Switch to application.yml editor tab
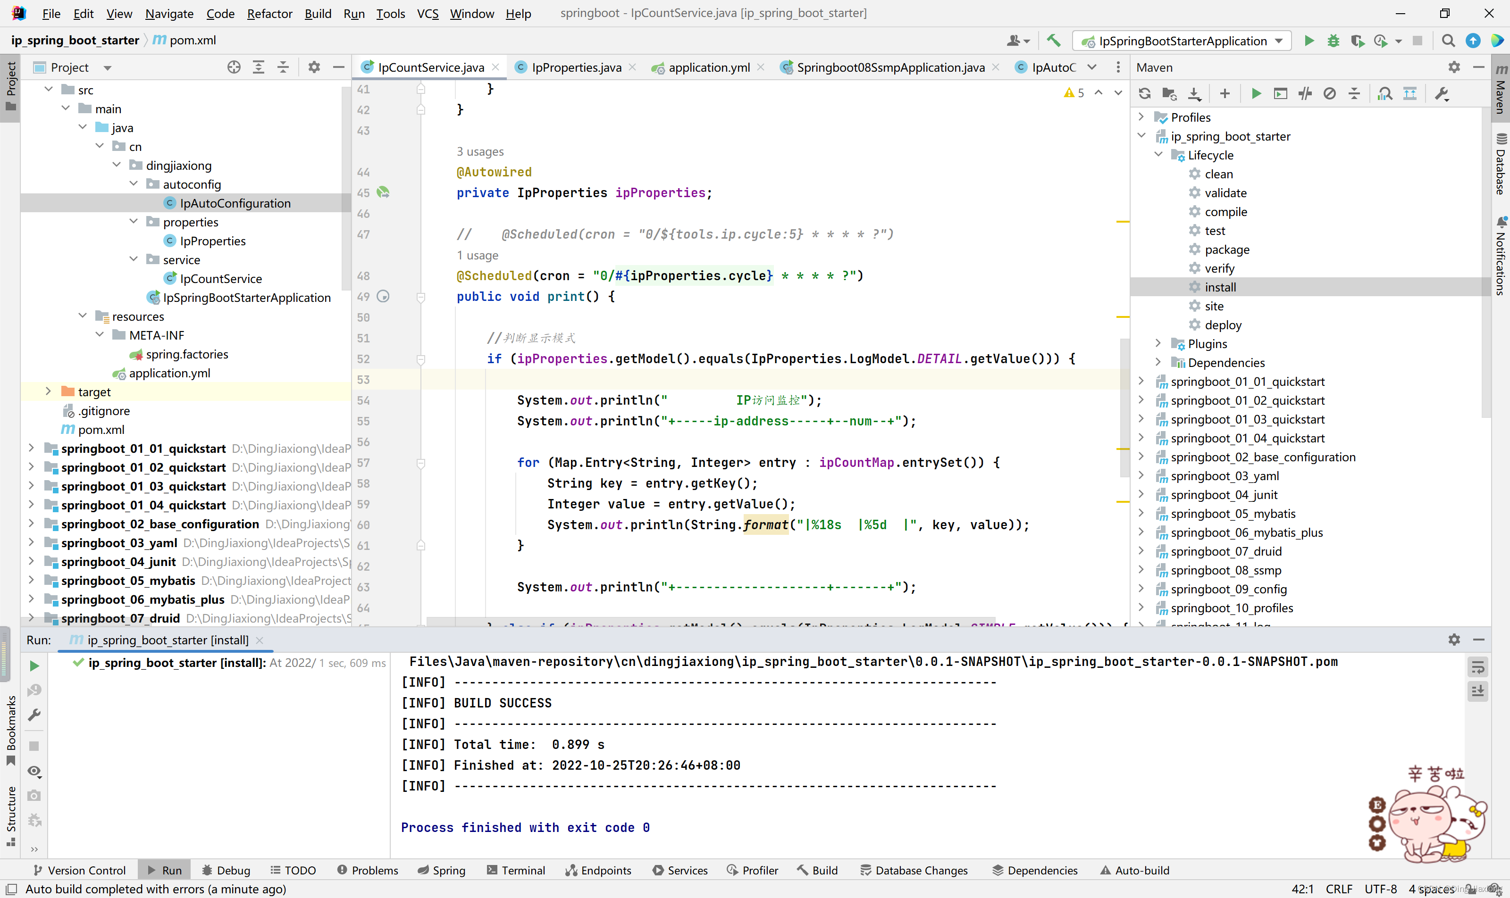The width and height of the screenshot is (1510, 898). [708, 67]
